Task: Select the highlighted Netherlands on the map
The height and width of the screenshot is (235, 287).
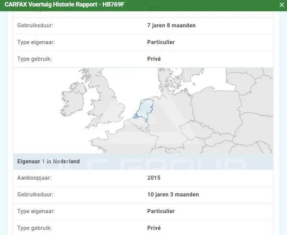Action: 145,110
